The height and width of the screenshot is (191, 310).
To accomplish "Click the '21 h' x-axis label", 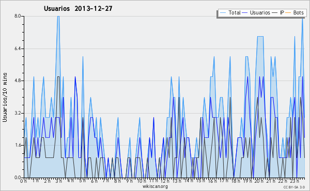I will 270,181.
